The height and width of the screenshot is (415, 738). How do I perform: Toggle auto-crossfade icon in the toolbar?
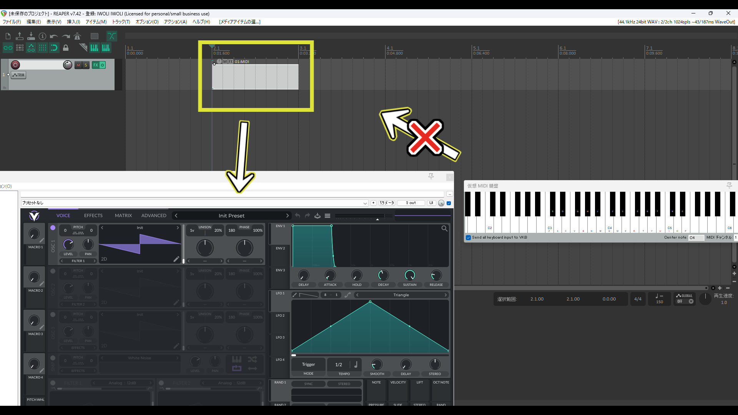tap(111, 36)
